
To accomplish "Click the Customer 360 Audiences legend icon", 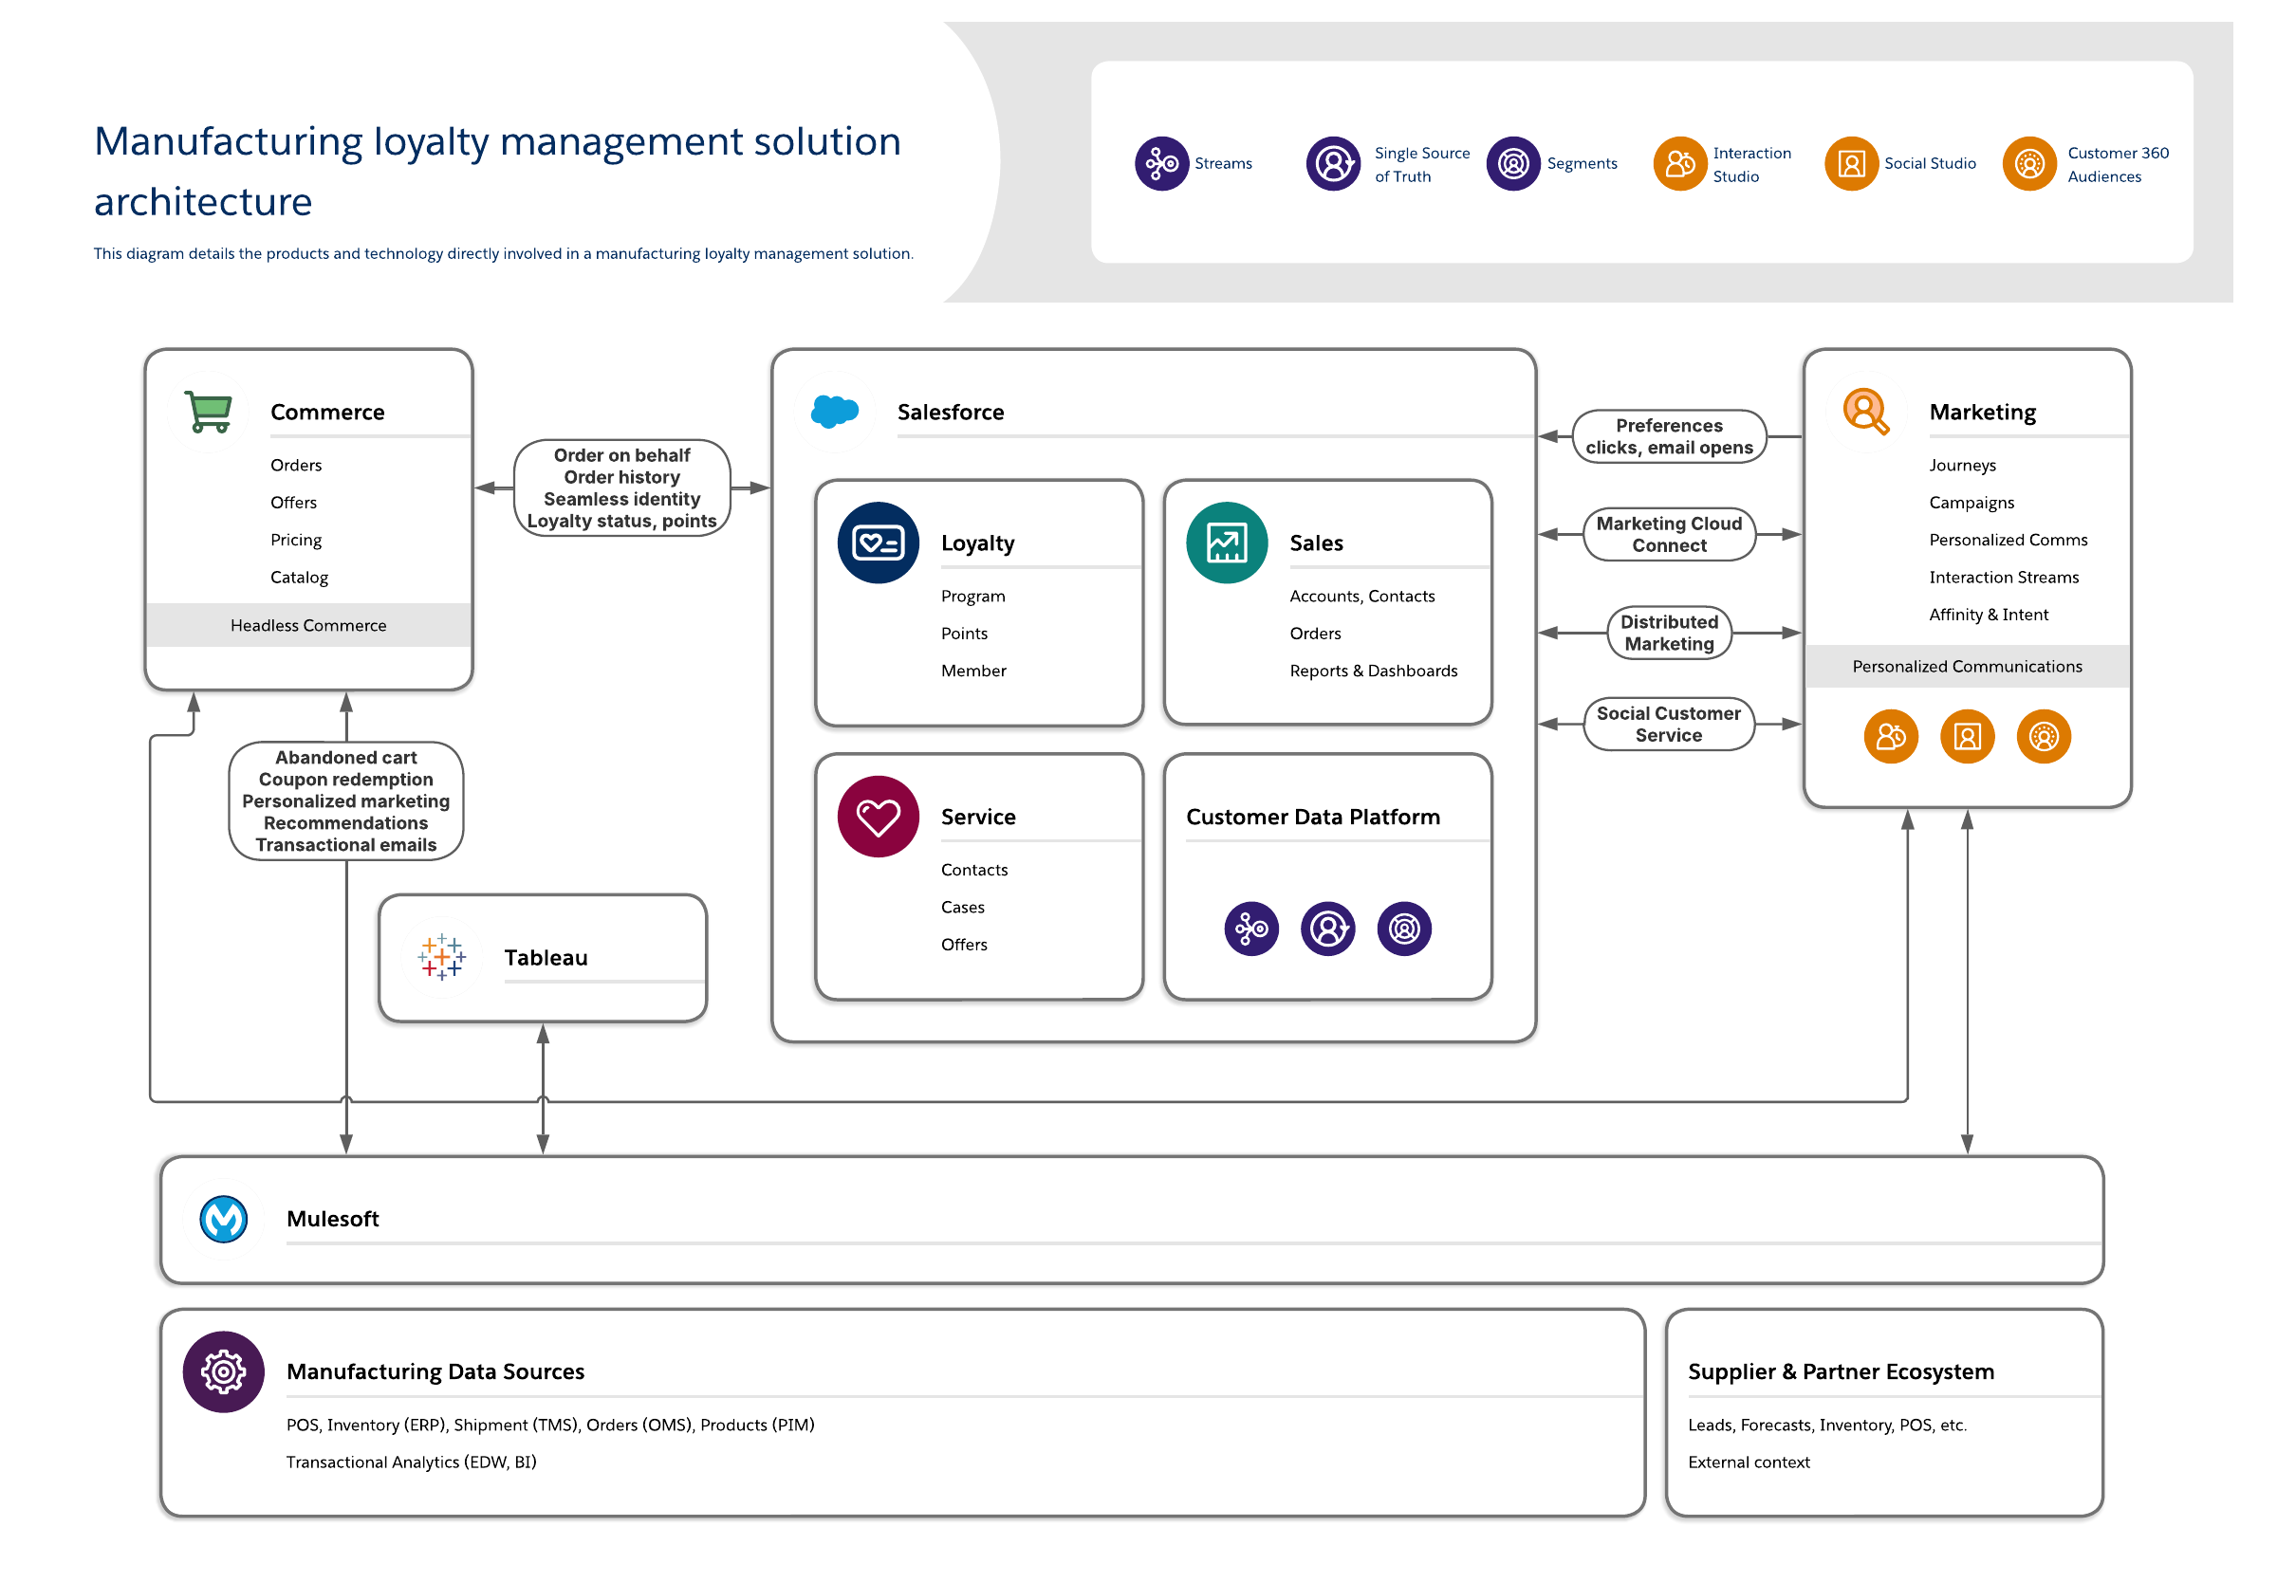I will [x=2028, y=163].
